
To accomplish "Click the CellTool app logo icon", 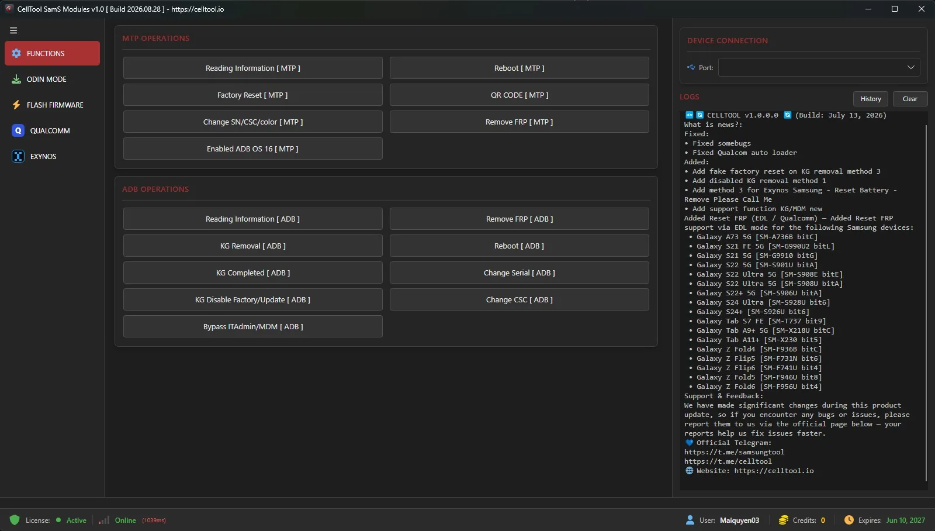I will click(9, 9).
